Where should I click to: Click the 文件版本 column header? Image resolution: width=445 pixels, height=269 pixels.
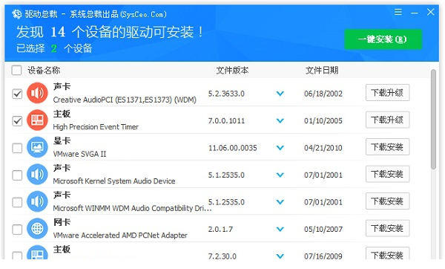[x=232, y=71]
